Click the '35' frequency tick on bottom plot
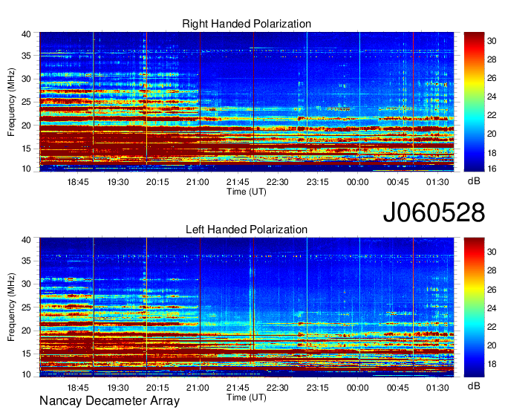The width and height of the screenshot is (505, 410). point(26,261)
